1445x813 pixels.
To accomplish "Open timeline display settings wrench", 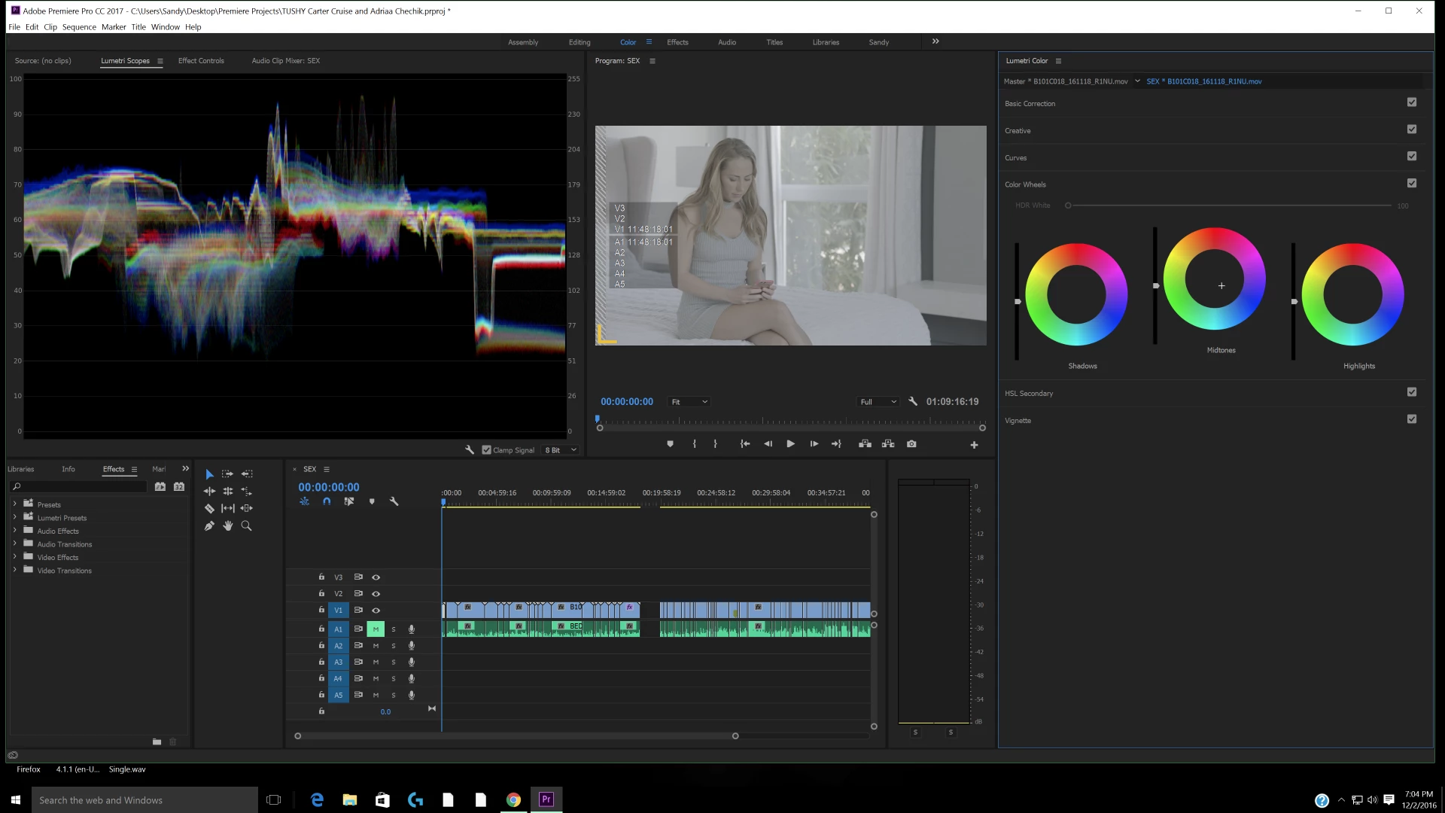I will pyautogui.click(x=394, y=501).
